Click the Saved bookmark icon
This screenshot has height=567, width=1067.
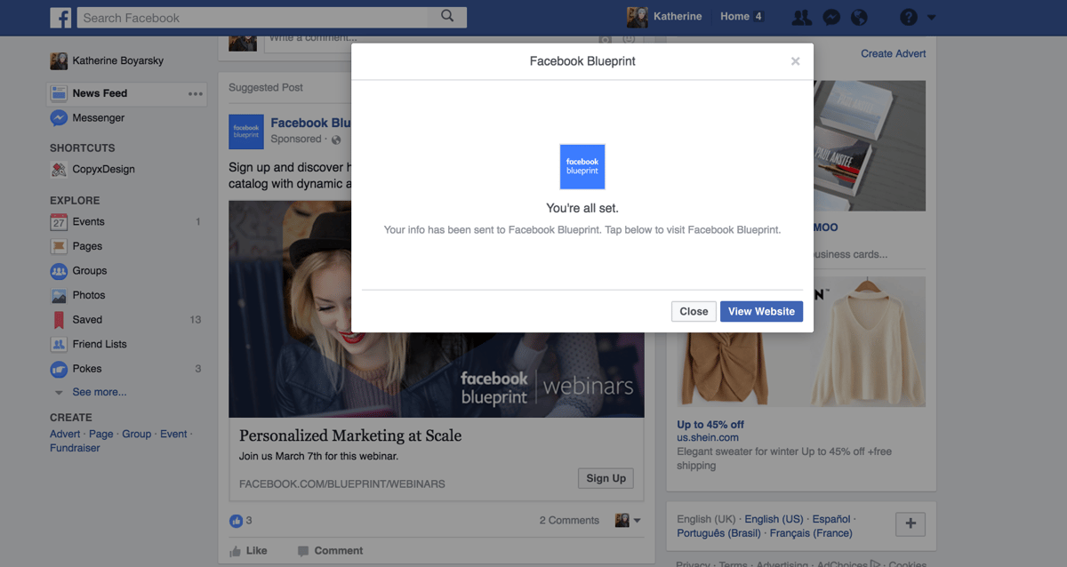pyautogui.click(x=58, y=319)
